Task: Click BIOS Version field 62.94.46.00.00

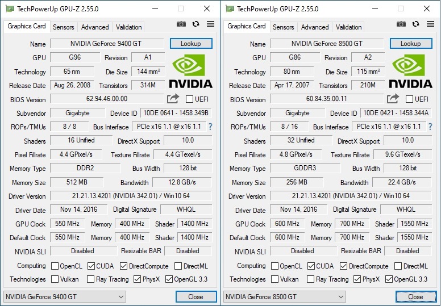Action: 107,99
